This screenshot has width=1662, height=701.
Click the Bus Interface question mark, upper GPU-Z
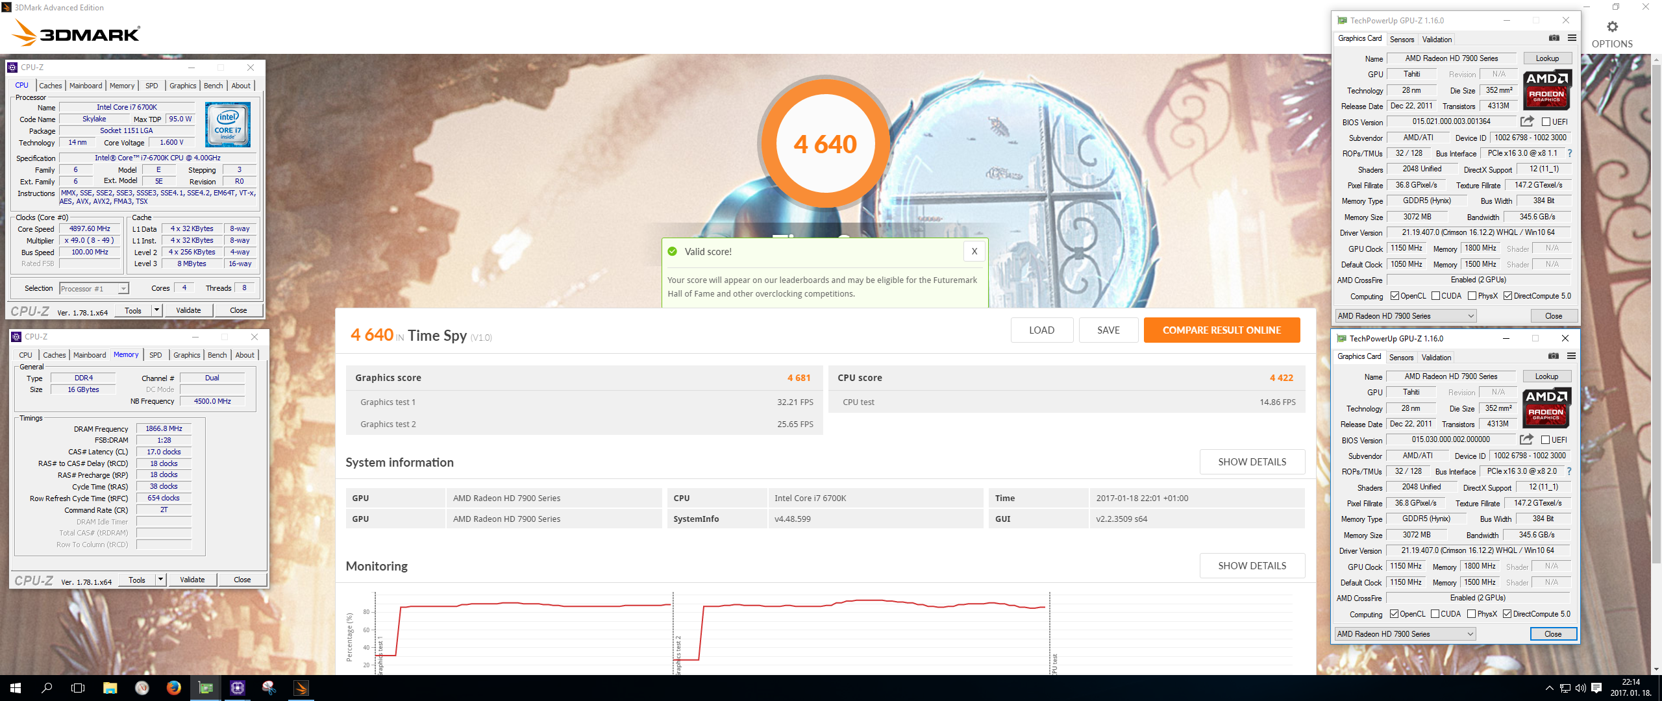pyautogui.click(x=1570, y=154)
